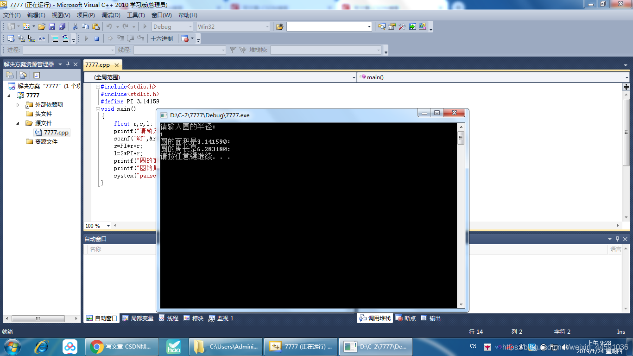This screenshot has width=633, height=356.
Task: Click the Extension Manager icon
Action: pos(422,27)
